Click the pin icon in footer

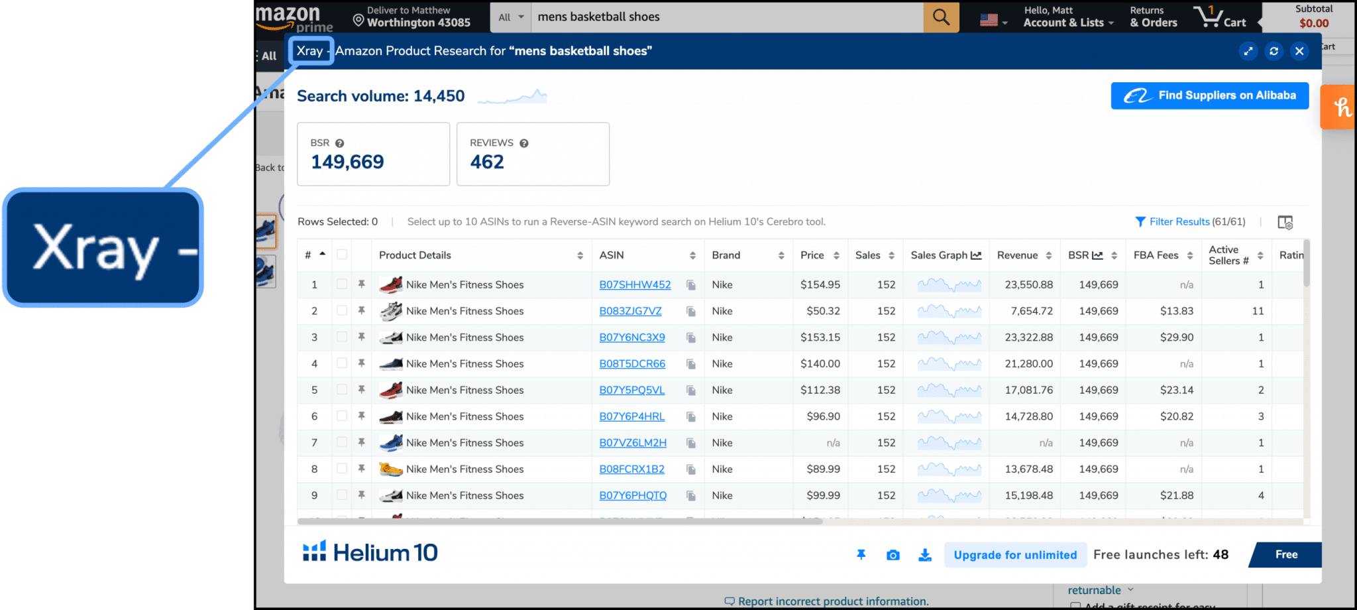click(x=861, y=555)
